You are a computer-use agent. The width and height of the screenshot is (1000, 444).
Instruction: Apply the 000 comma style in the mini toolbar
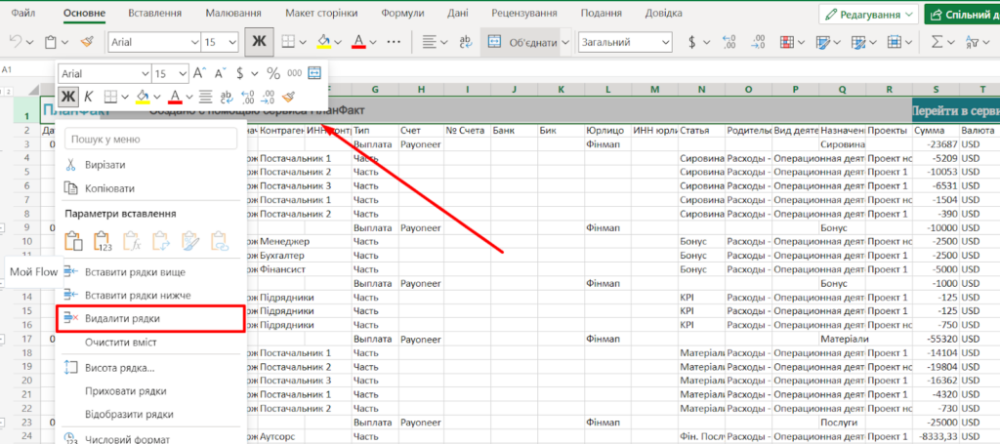(x=294, y=73)
